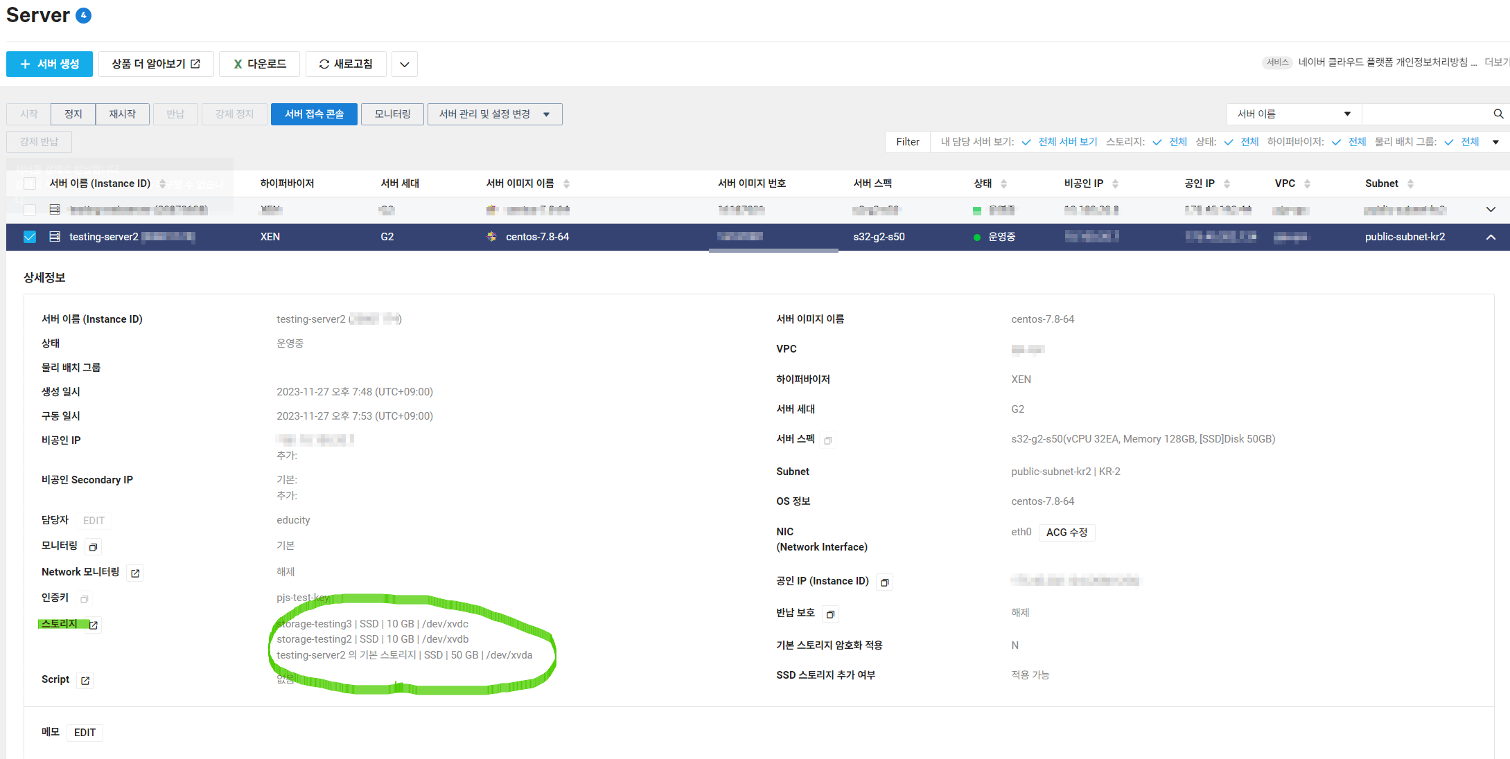Click the Script external link icon

[85, 681]
